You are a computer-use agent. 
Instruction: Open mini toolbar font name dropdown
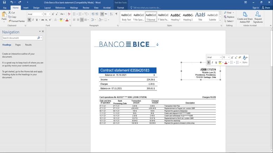[x=221, y=57]
